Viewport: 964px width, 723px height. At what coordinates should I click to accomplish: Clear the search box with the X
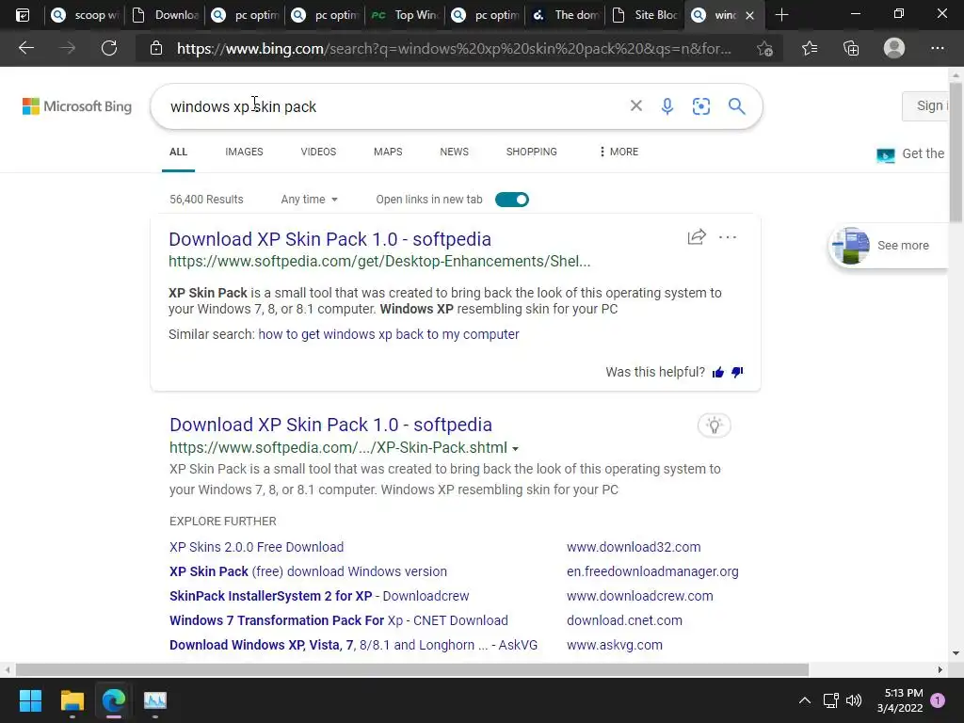[x=636, y=105]
